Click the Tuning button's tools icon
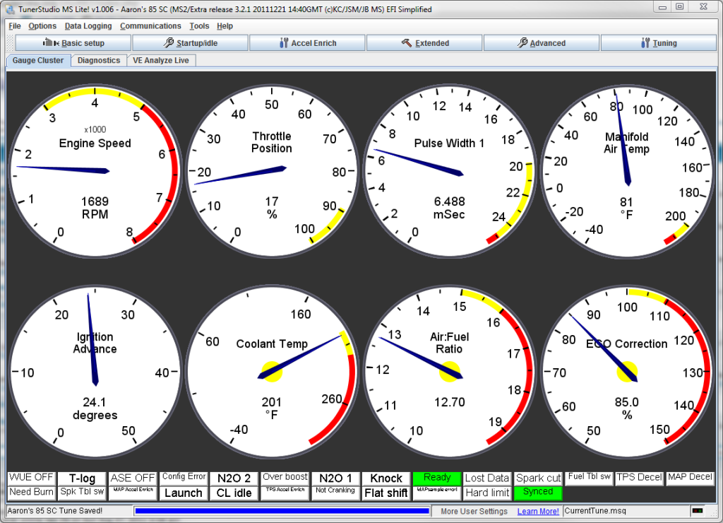This screenshot has width=723, height=523. click(645, 43)
